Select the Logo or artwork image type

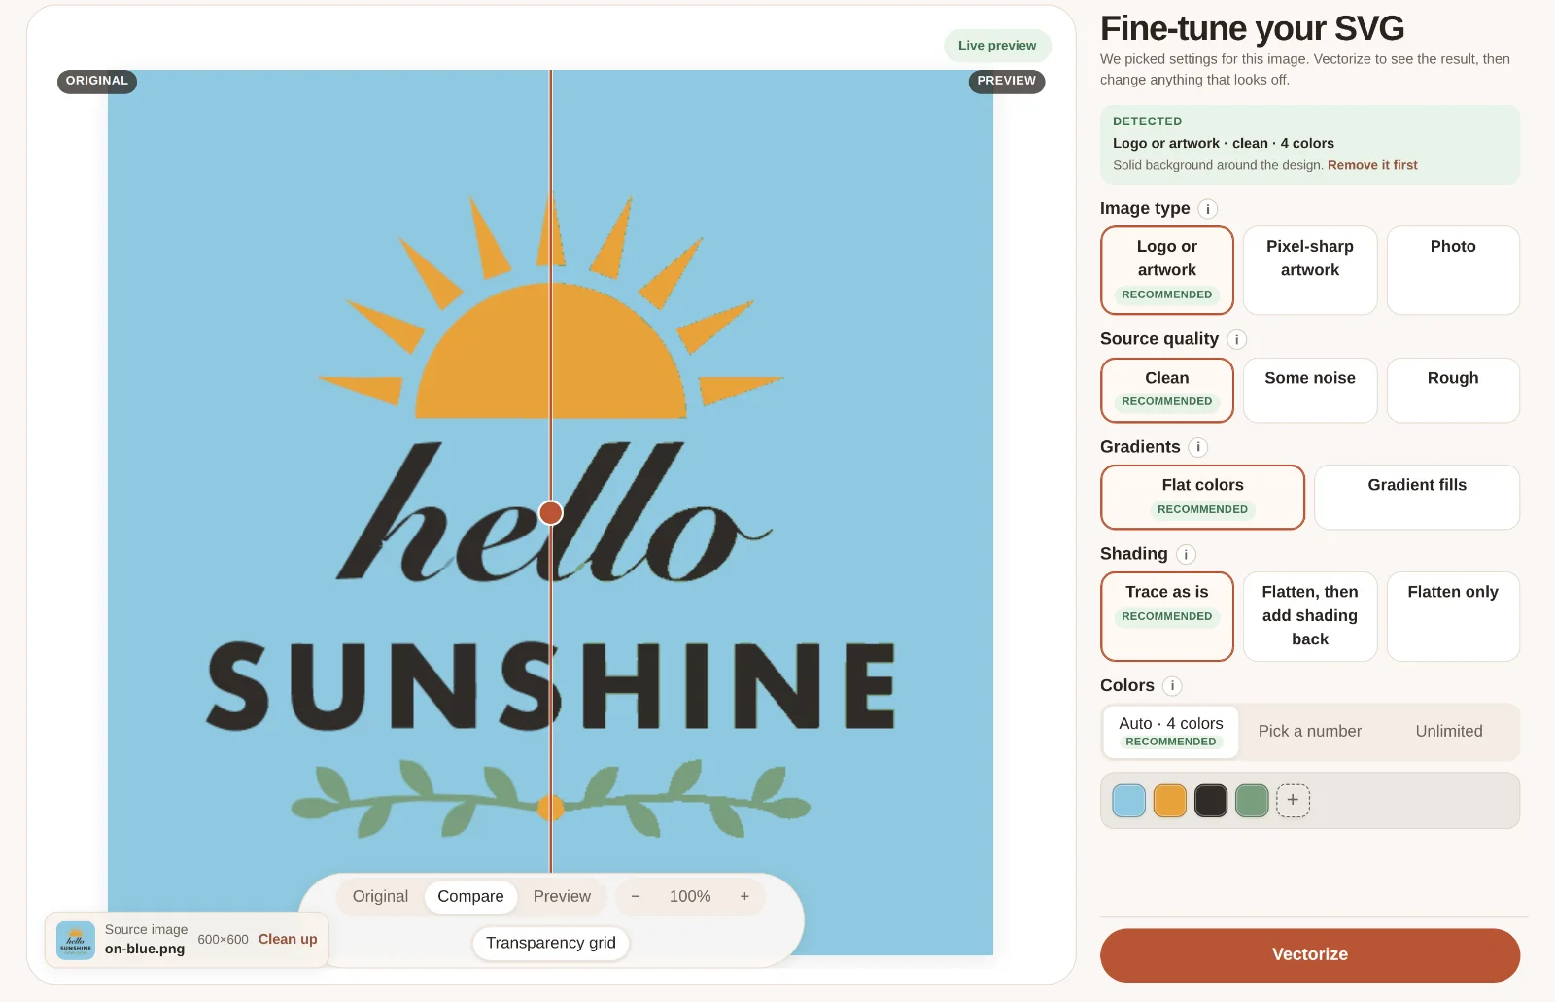coord(1167,270)
